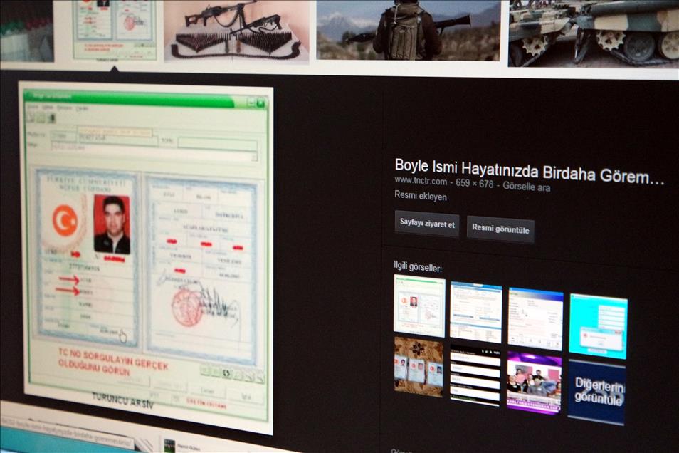Open the 'Boyle Ismi Hayatınızda Birdaha' title link
Viewport: 679px width, 453px height.
(x=528, y=172)
